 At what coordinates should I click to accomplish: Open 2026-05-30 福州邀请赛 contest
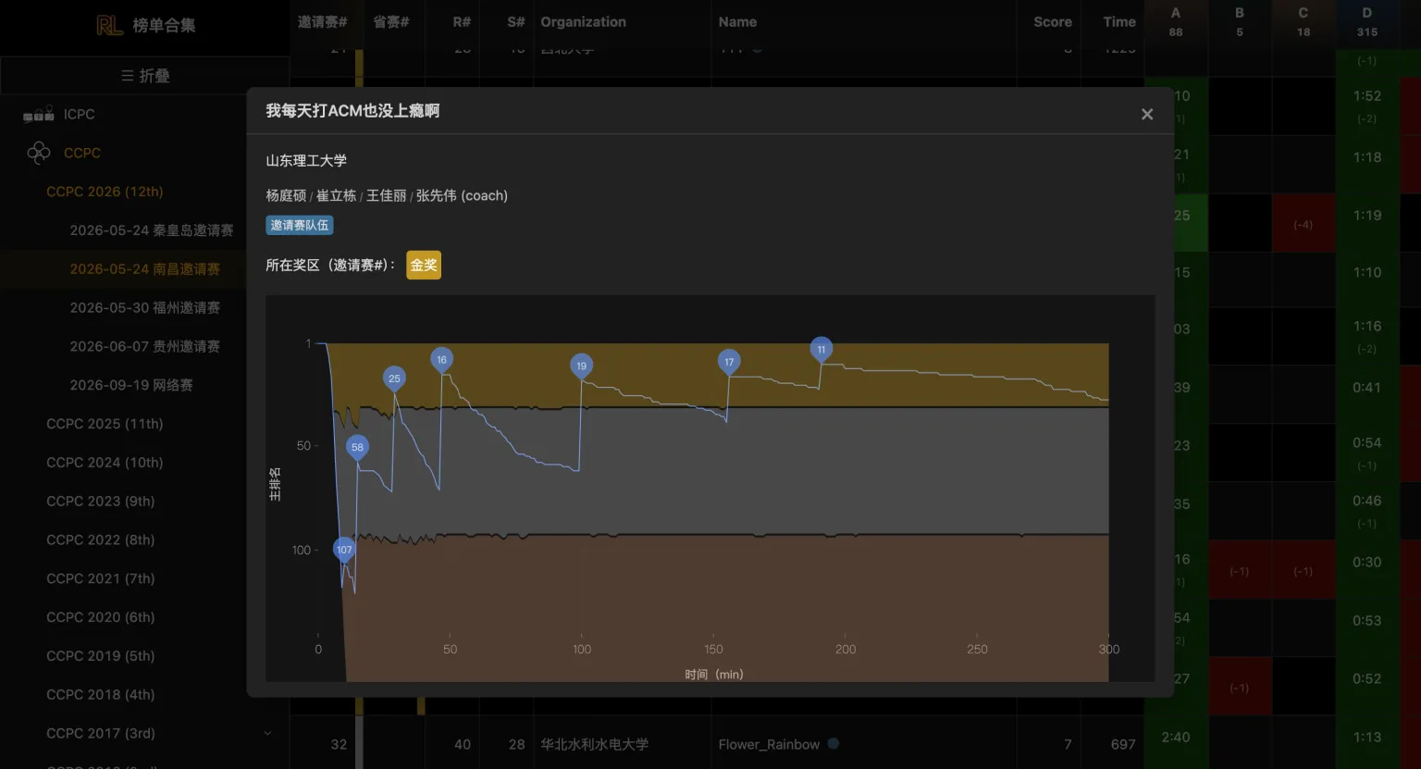145,308
